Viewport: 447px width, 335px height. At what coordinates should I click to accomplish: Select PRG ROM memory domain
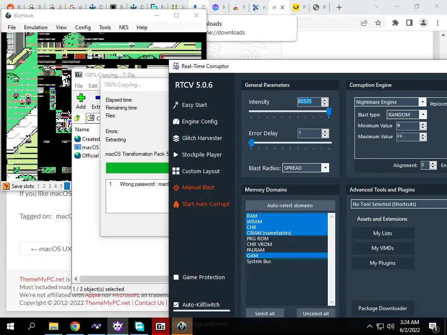pyautogui.click(x=287, y=239)
